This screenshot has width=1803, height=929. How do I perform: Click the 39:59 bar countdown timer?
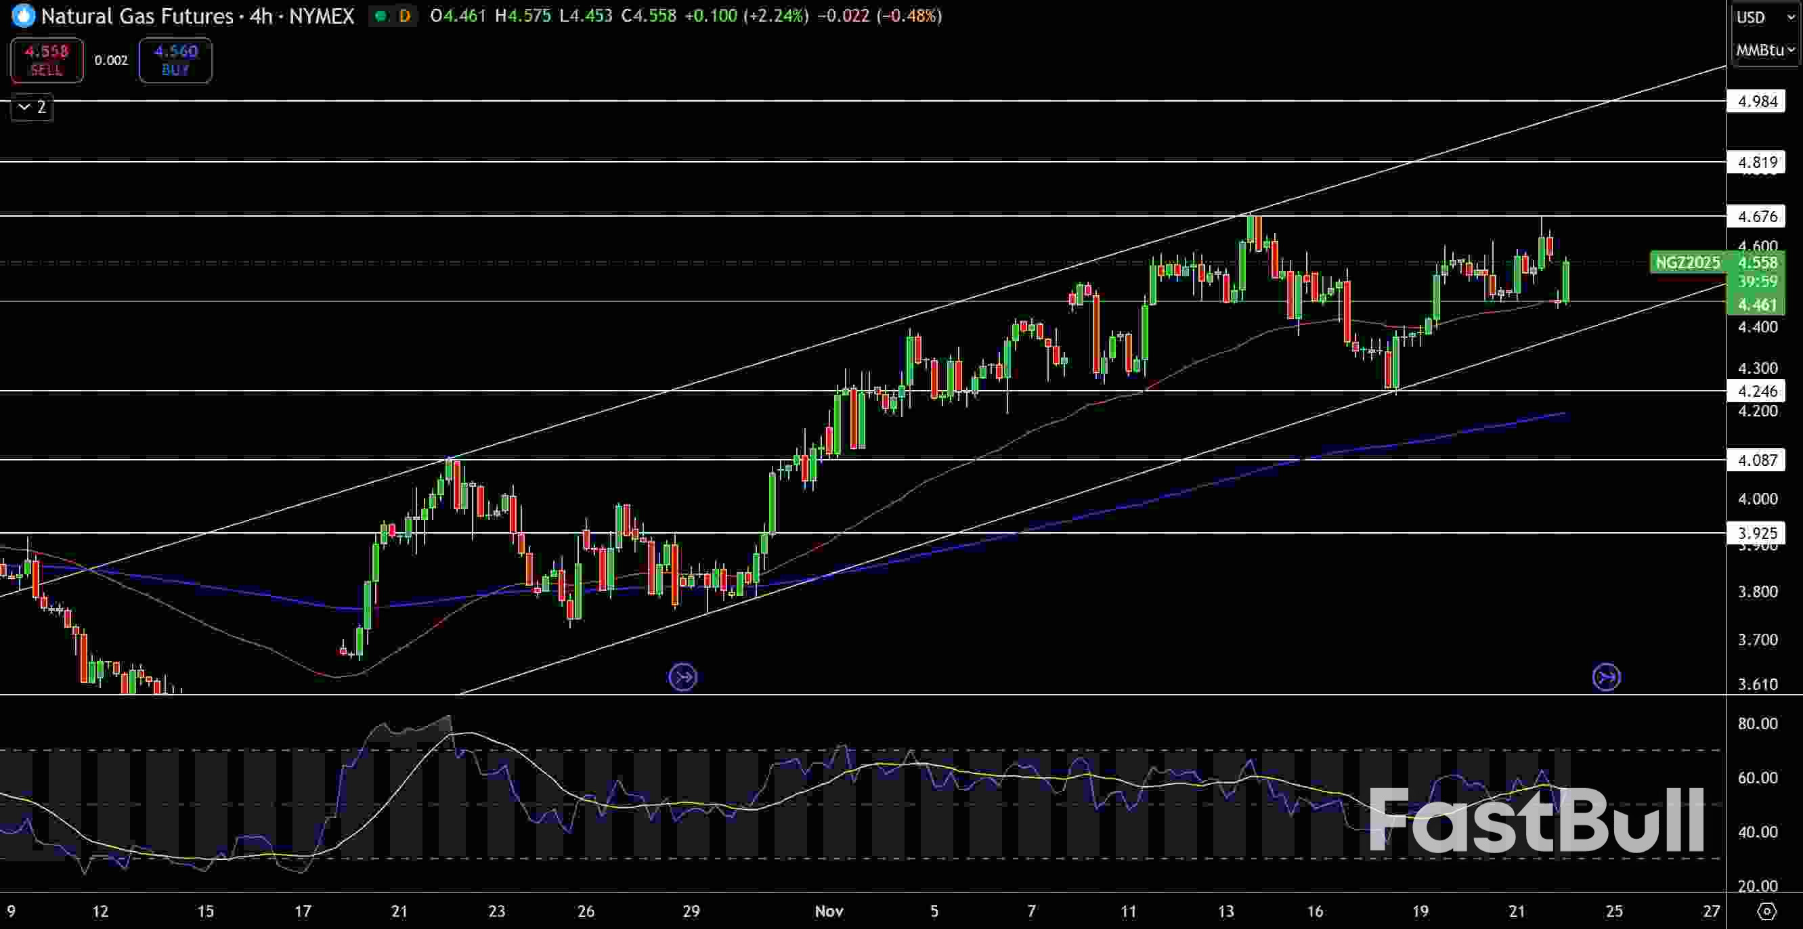tap(1758, 282)
